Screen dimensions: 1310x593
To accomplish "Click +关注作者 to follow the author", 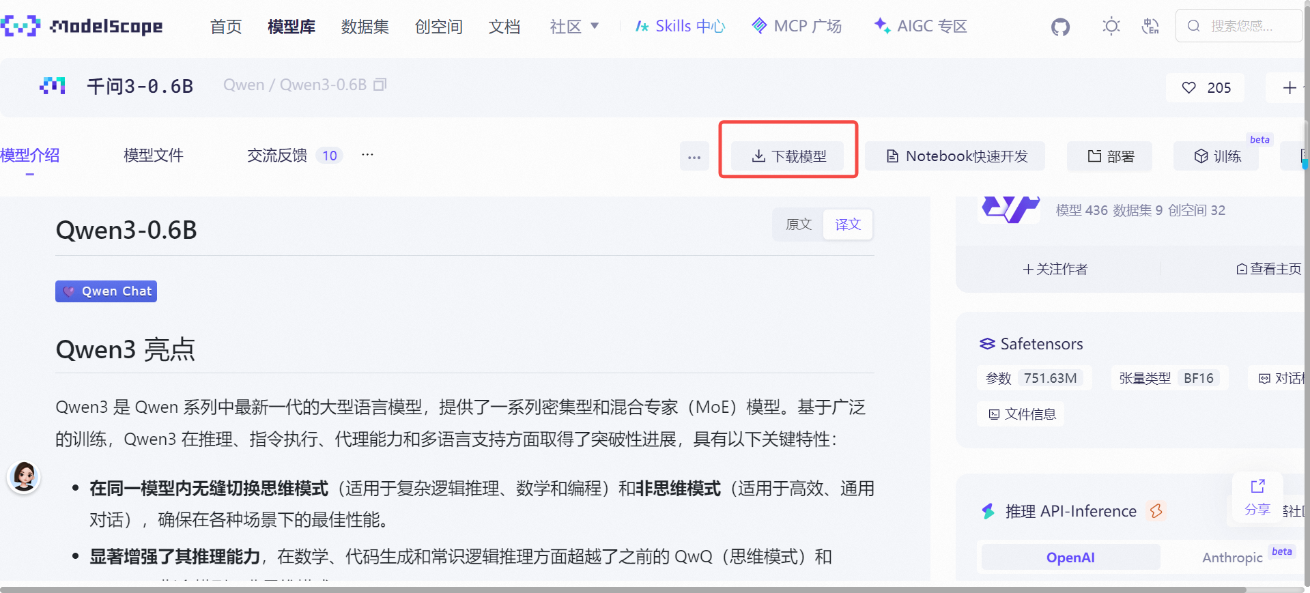I will point(1055,269).
